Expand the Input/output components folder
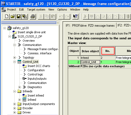Image resolution: width=131 pixels, height=115 pixels. pyautogui.click(x=14, y=104)
